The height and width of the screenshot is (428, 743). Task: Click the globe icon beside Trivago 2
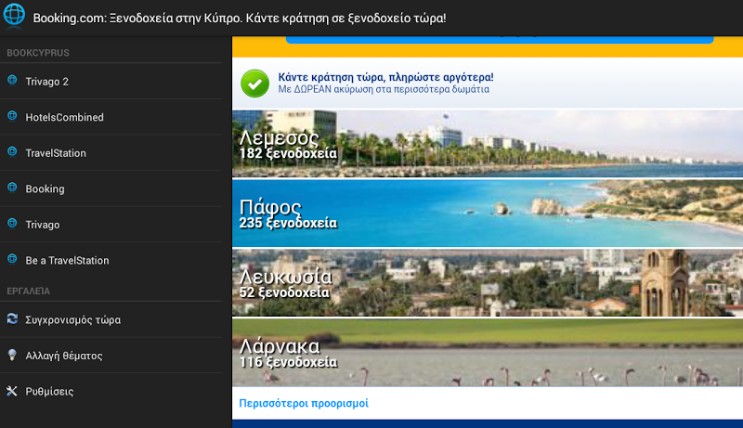click(x=12, y=80)
